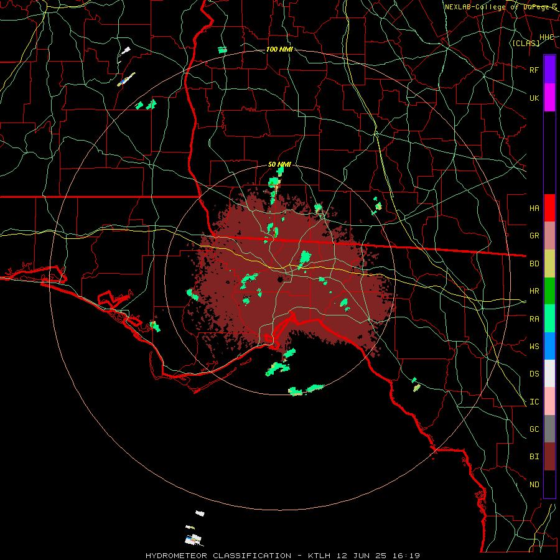560x560 pixels.
Task: Click the brown BI legend color swatch
Action: [549, 457]
